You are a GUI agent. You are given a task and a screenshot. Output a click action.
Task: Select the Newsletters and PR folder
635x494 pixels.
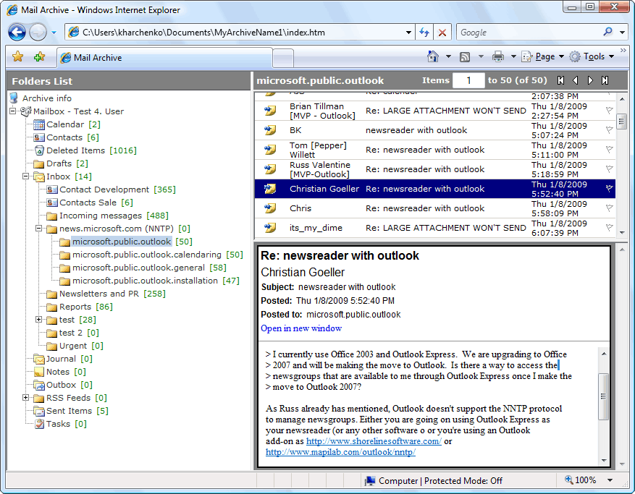pos(98,294)
